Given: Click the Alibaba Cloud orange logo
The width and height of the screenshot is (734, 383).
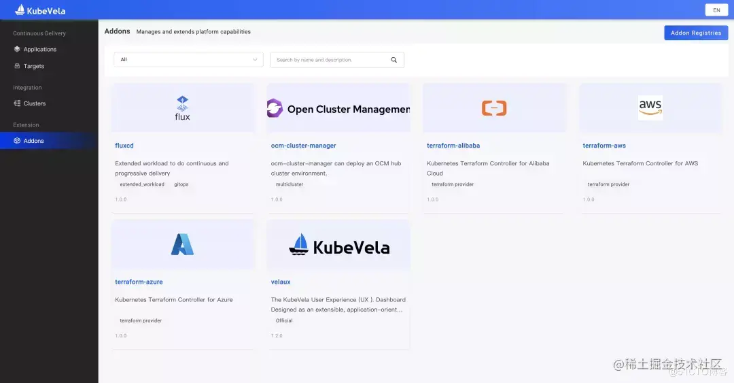Looking at the screenshot, I should click(x=494, y=108).
